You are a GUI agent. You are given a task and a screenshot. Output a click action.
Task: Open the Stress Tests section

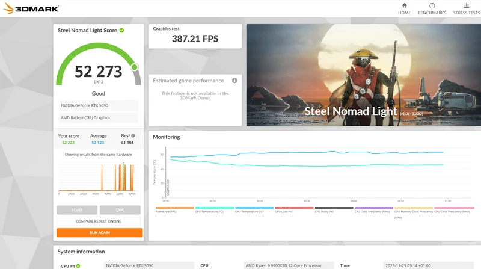pos(467,9)
